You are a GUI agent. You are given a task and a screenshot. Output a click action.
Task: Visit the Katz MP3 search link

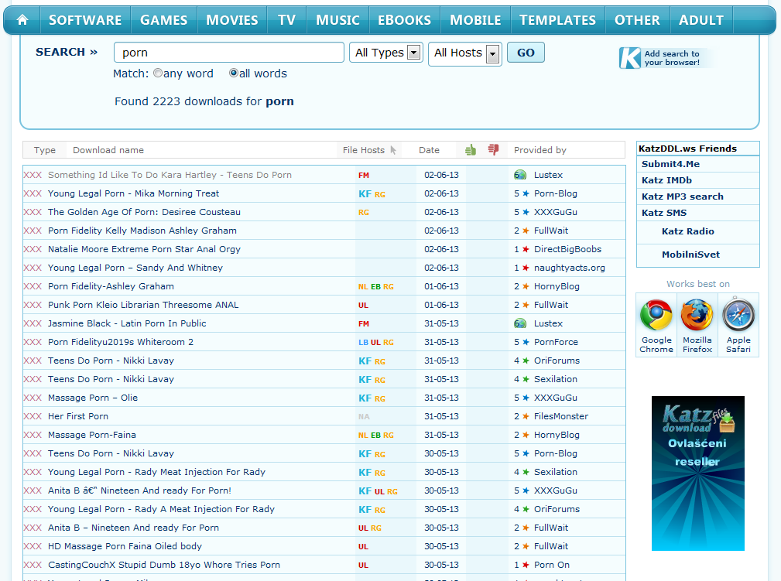pos(683,197)
